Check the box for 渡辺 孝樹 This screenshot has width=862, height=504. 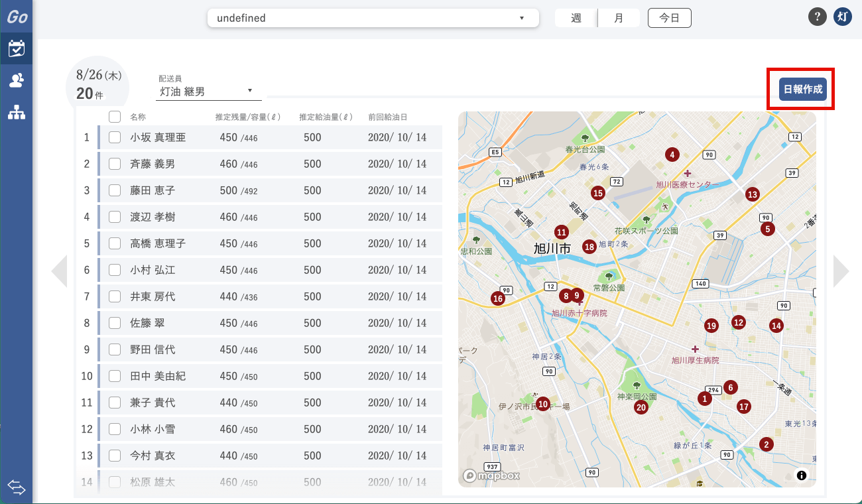click(115, 217)
